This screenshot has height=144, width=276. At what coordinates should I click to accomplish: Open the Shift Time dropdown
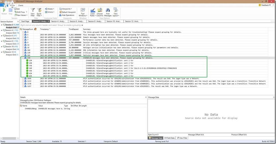pos(21,12)
